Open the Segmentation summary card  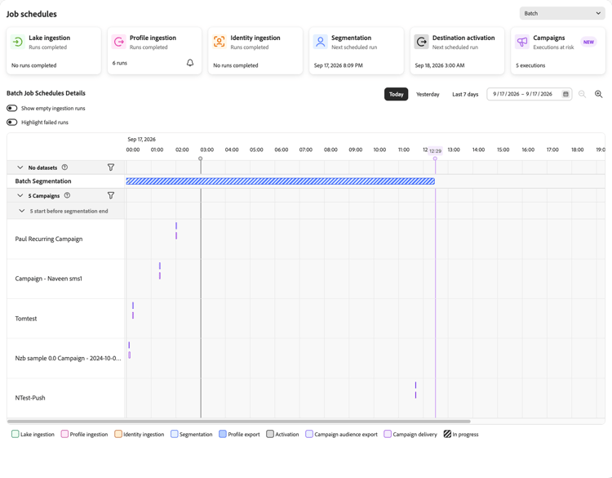(357, 51)
